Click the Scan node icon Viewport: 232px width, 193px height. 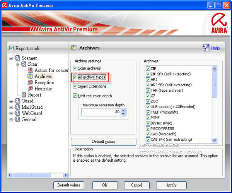tap(24, 64)
